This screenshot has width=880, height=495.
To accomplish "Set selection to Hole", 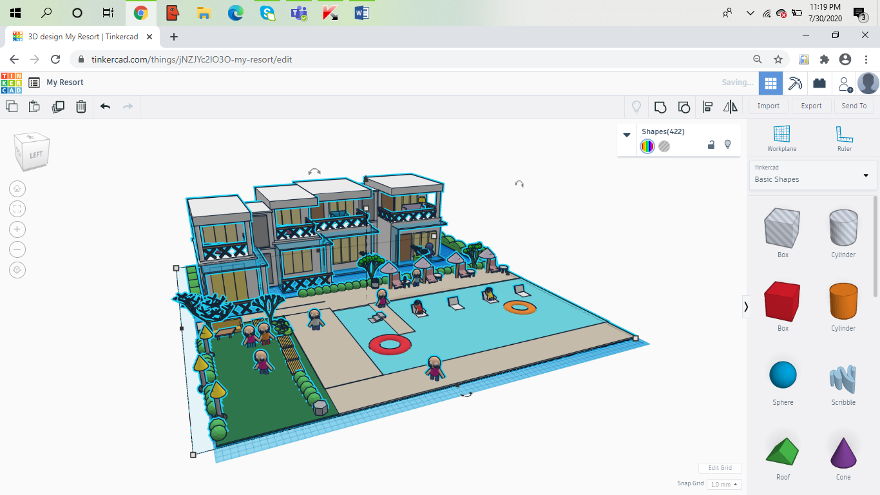I will pyautogui.click(x=664, y=146).
